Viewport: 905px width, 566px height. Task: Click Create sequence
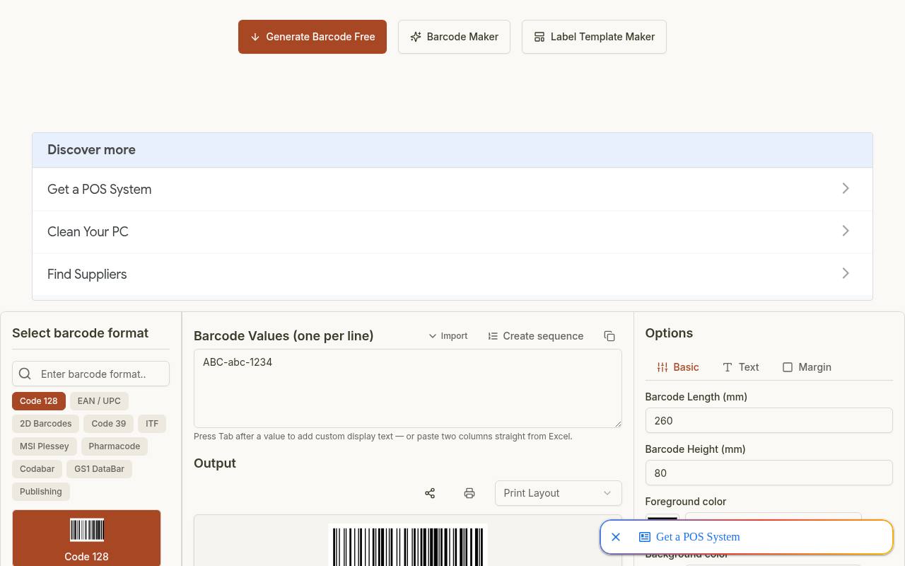pos(536,336)
